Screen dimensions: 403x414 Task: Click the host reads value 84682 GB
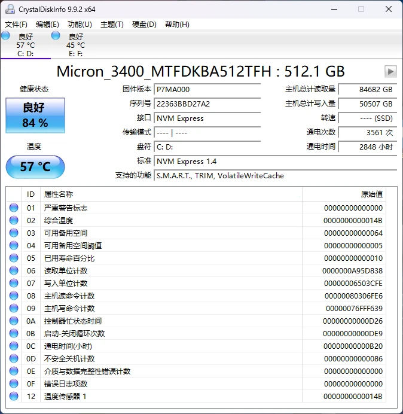[x=367, y=90]
